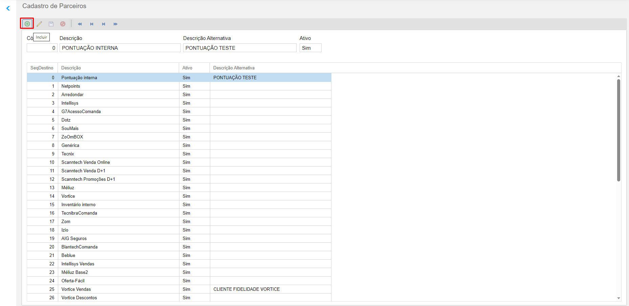Sort by the Ativo column header
629x306 pixels.
tap(194, 68)
